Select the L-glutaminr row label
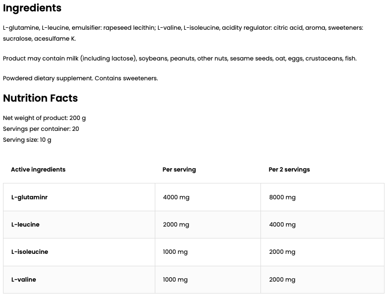This screenshot has height=297, width=387. (29, 197)
